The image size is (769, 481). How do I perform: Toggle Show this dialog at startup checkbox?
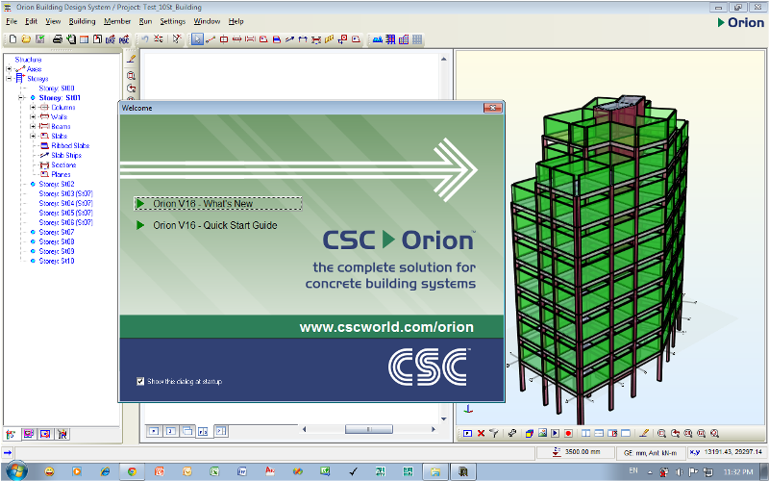(x=140, y=381)
